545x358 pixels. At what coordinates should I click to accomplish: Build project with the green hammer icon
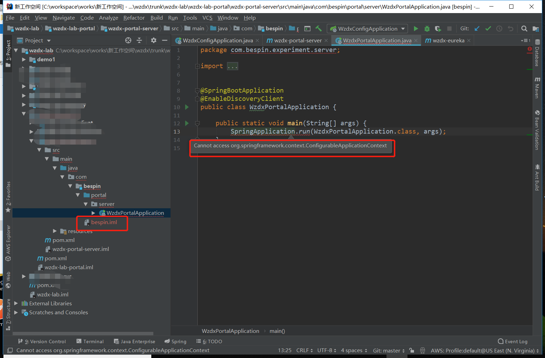tap(319, 29)
